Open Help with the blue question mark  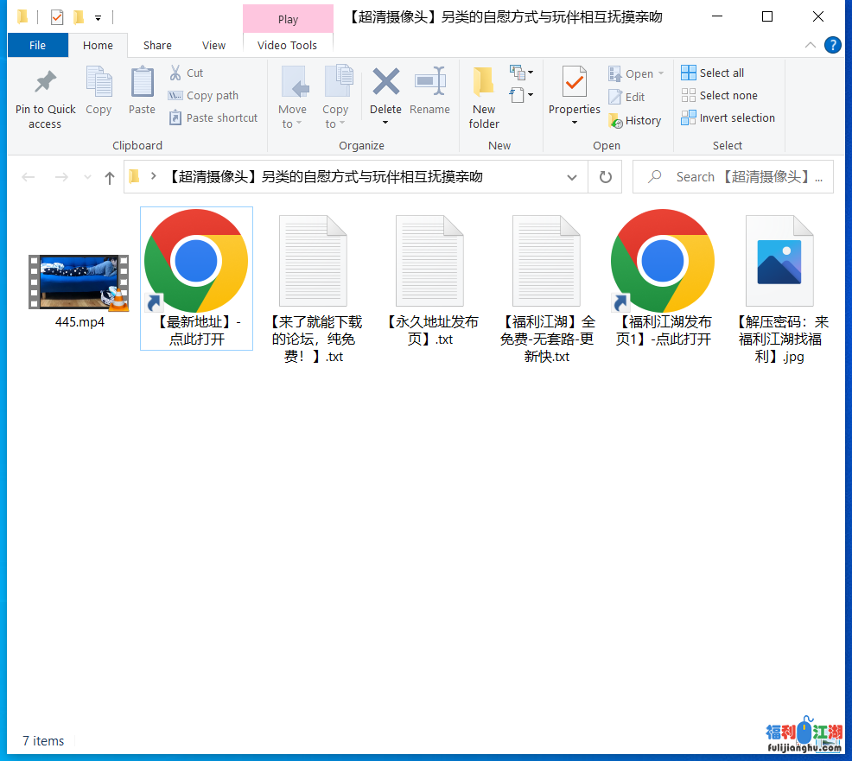833,45
